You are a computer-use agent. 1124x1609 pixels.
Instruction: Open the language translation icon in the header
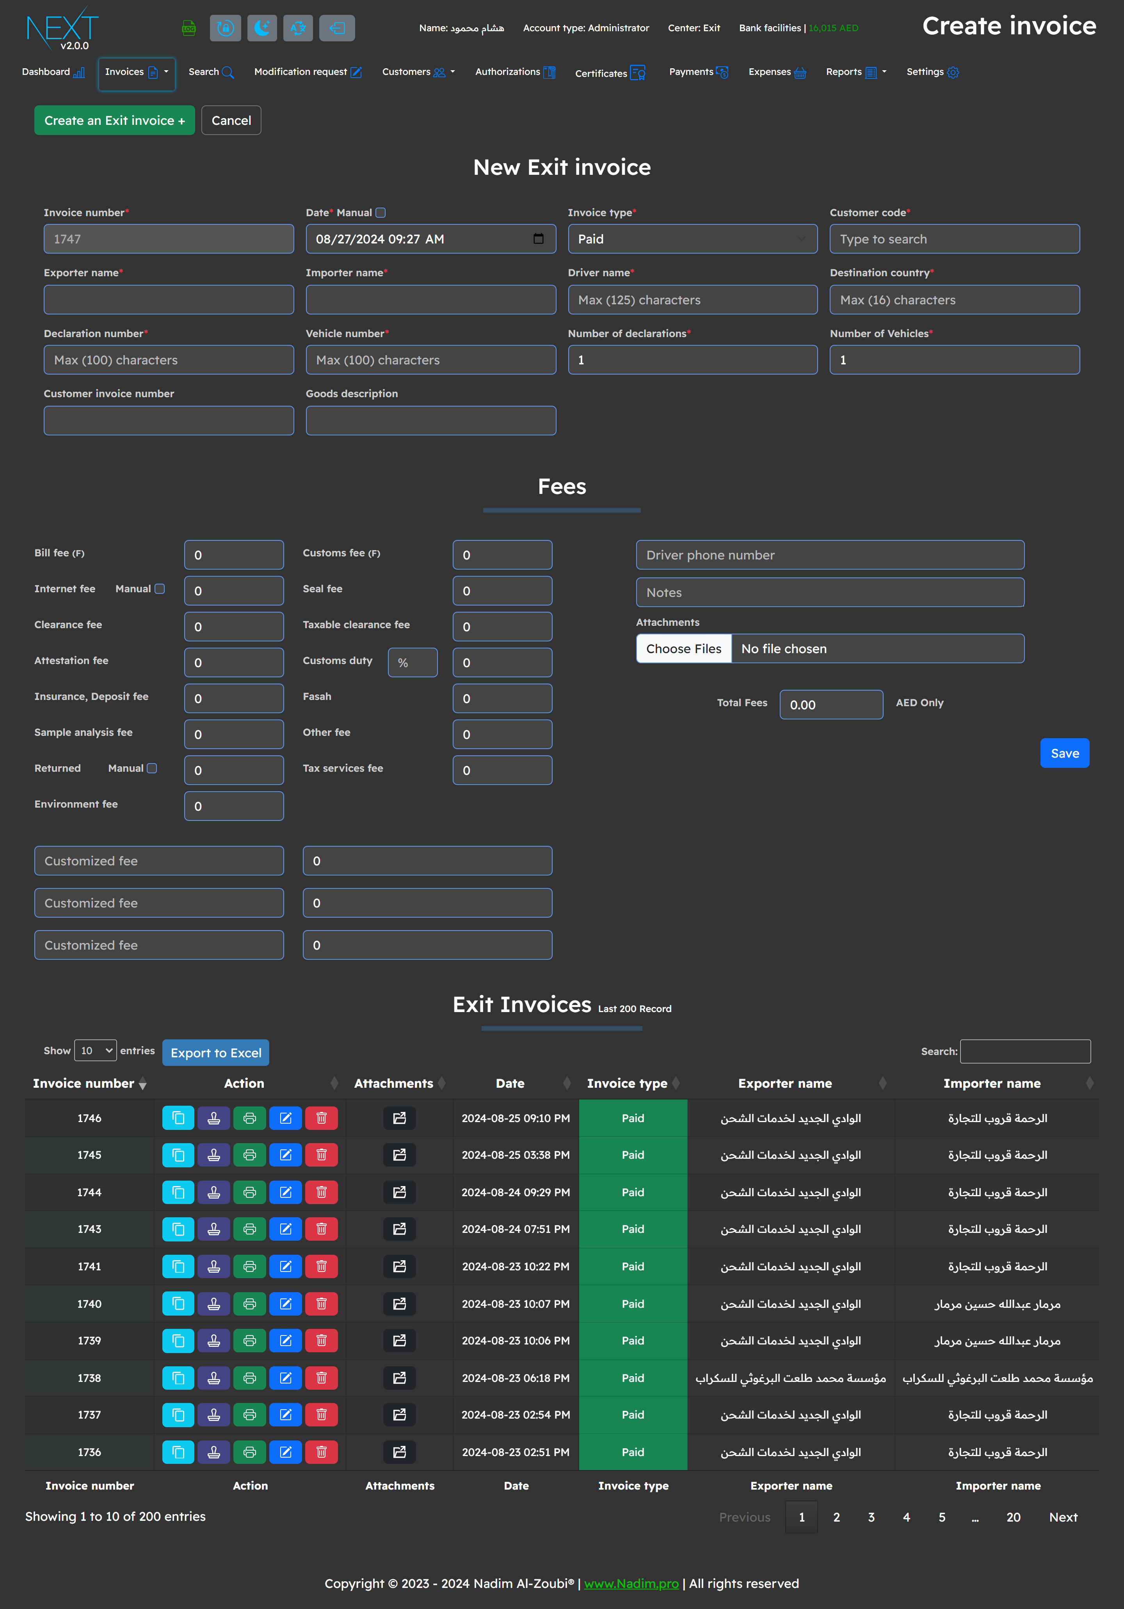click(x=297, y=28)
